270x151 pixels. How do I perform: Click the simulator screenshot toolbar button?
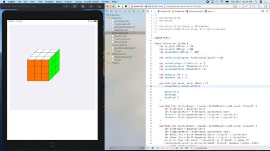click(x=75, y=6)
